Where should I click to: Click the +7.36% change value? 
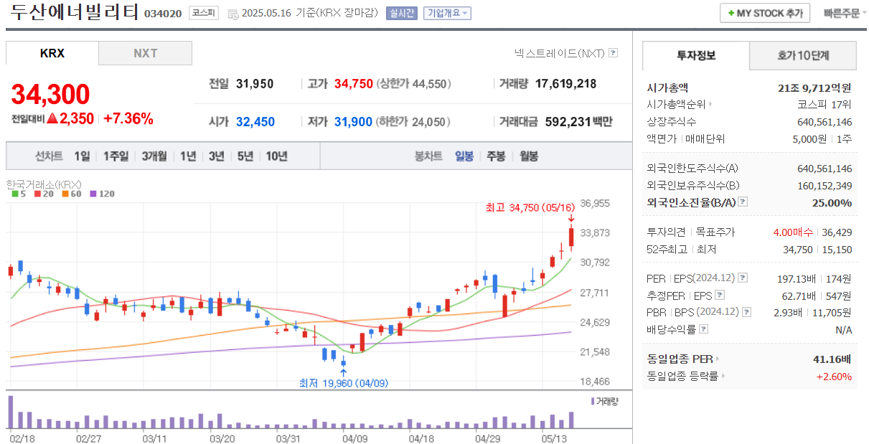(x=128, y=119)
